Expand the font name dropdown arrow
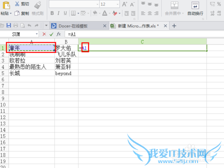The width and height of the screenshot is (224, 168). [x=98, y=4]
